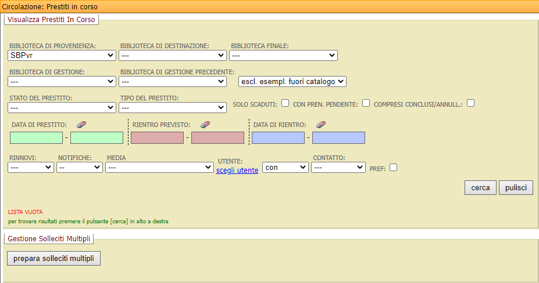Select second blue Data di Rientro field
The height and width of the screenshot is (283, 539).
click(338, 138)
